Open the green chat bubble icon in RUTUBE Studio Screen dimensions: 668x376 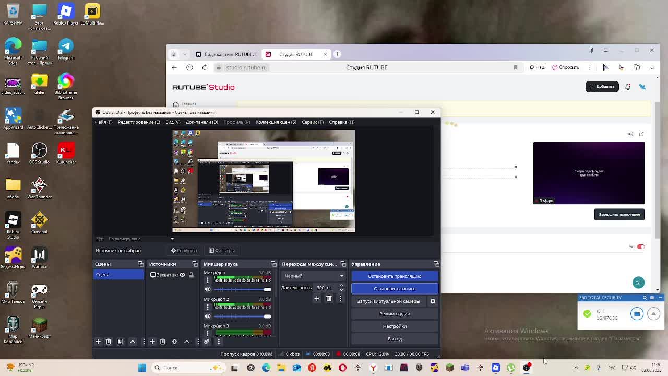[638, 283]
